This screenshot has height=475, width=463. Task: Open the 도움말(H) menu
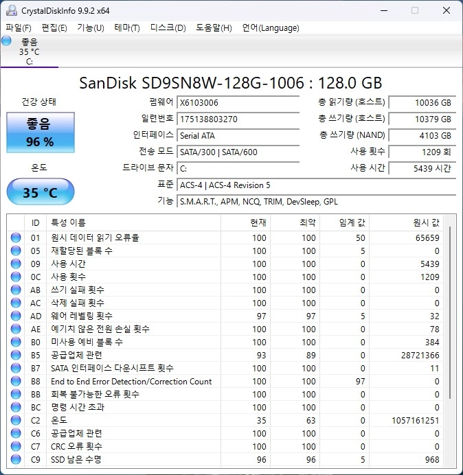pyautogui.click(x=214, y=28)
